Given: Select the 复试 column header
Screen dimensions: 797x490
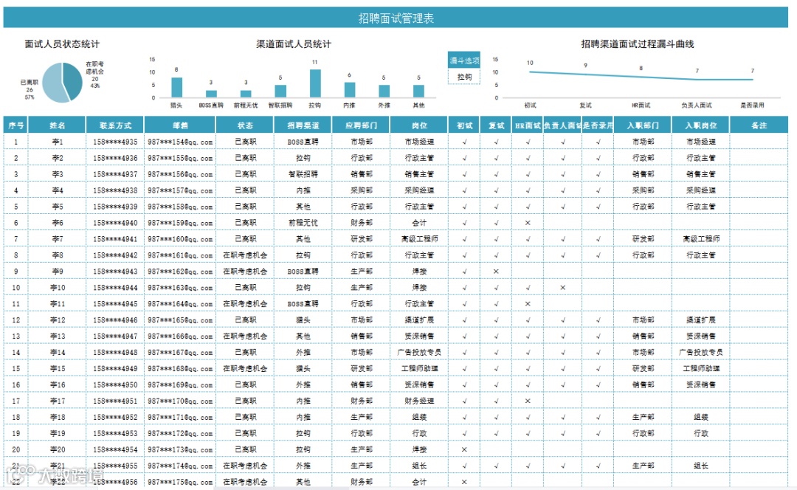Looking at the screenshot, I should [496, 125].
